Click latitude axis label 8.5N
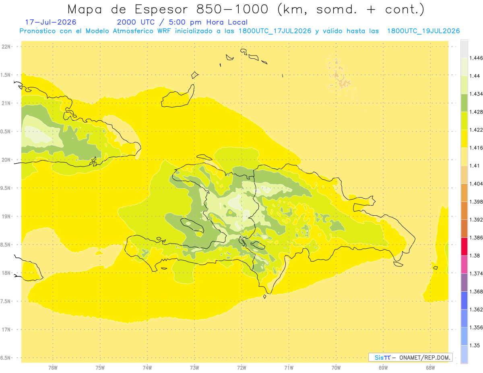Screen dimensions: 483x373 coord(6,245)
